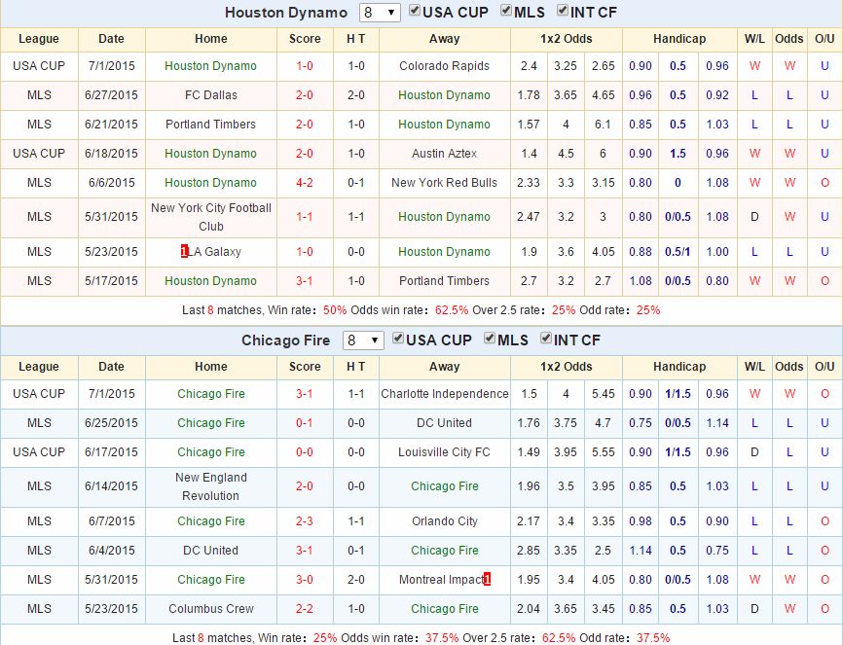
Task: Click Handicap header in Houston Dynamo table
Action: 679,39
